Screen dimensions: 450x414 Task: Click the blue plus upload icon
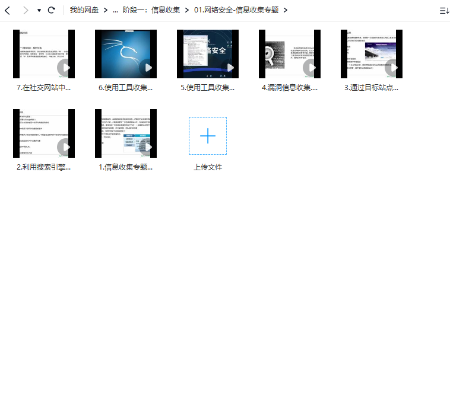coord(207,136)
